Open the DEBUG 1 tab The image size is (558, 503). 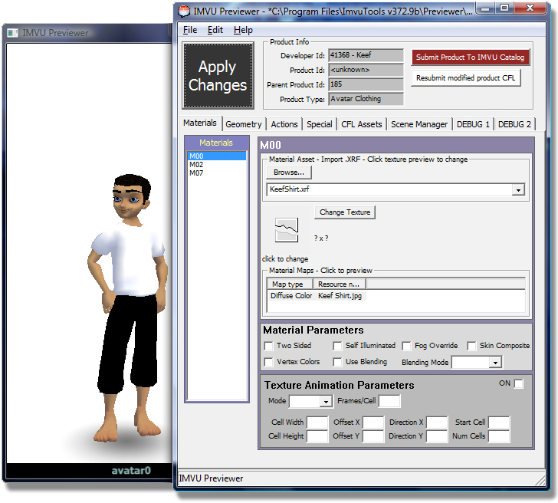coord(473,124)
